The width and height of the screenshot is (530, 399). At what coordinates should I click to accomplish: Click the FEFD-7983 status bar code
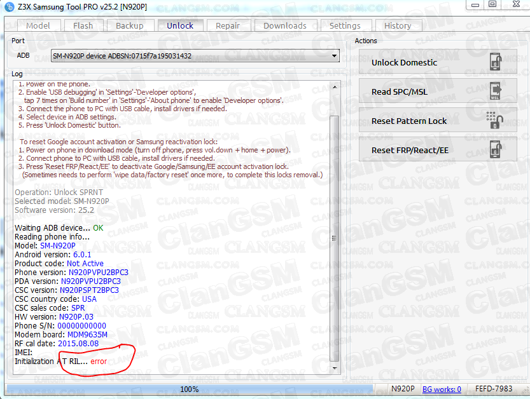[494, 389]
